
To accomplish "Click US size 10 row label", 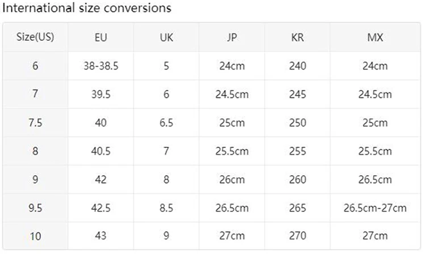I will coord(35,236).
